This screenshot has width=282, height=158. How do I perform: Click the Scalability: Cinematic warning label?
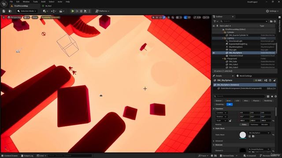click(51, 18)
